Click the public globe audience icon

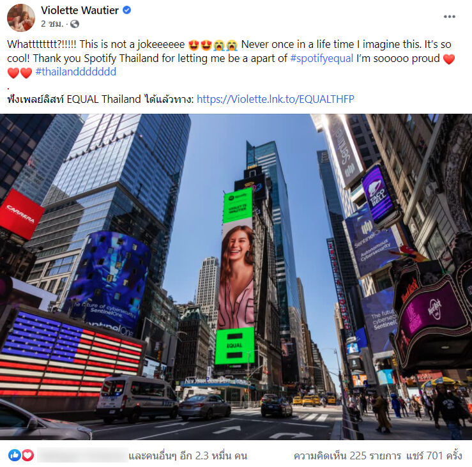(x=75, y=24)
